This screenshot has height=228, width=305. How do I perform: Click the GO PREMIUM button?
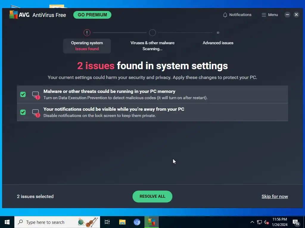92,15
